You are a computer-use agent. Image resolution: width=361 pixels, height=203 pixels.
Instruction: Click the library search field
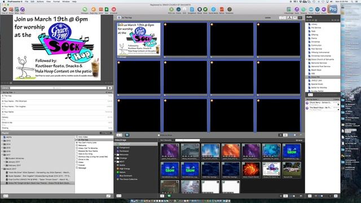pos(58,88)
